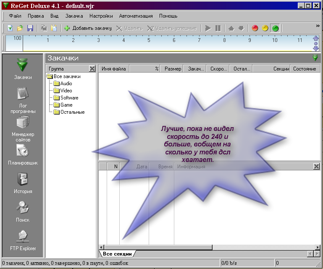
Task: Sort by Секции column
Action: 271,69
